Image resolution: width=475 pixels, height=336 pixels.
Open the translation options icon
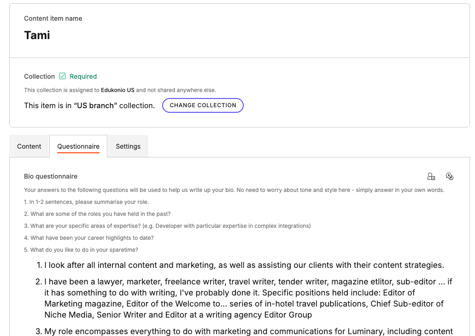click(x=450, y=176)
